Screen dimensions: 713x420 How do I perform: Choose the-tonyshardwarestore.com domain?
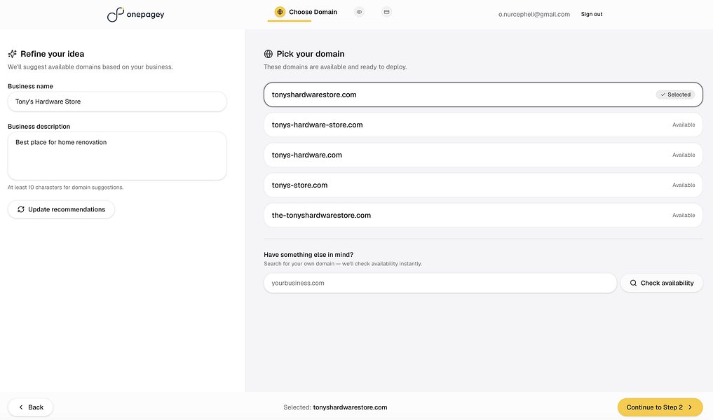(483, 215)
